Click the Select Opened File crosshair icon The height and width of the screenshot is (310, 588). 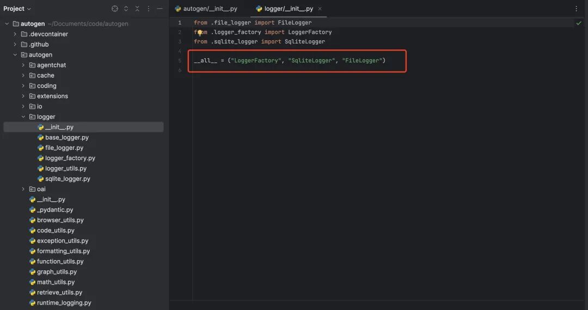[115, 9]
